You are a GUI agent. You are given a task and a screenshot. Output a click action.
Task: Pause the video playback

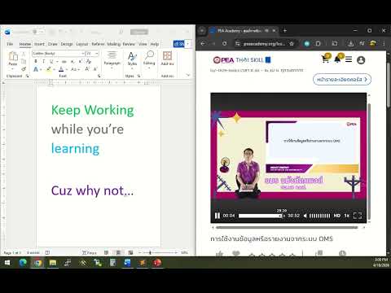click(x=217, y=216)
